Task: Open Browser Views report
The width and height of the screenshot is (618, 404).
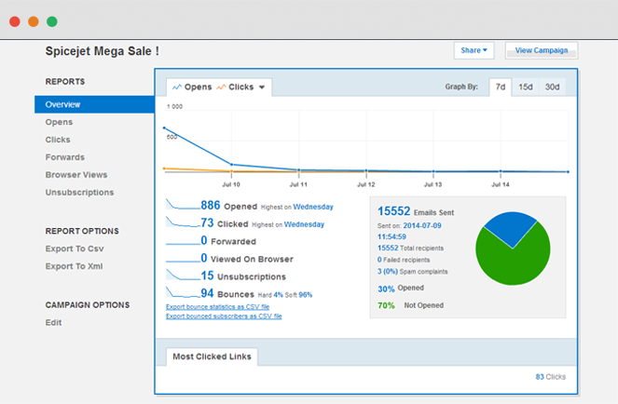Action: coord(76,175)
